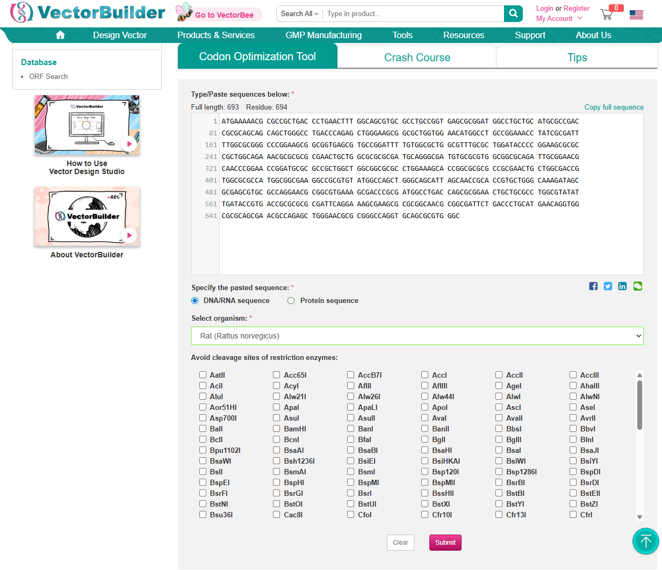The width and height of the screenshot is (662, 570).
Task: Check the BamHI enzyme checkbox
Action: [x=277, y=429]
